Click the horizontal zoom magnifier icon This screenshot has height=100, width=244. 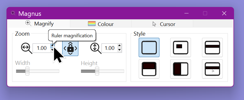pos(26,48)
